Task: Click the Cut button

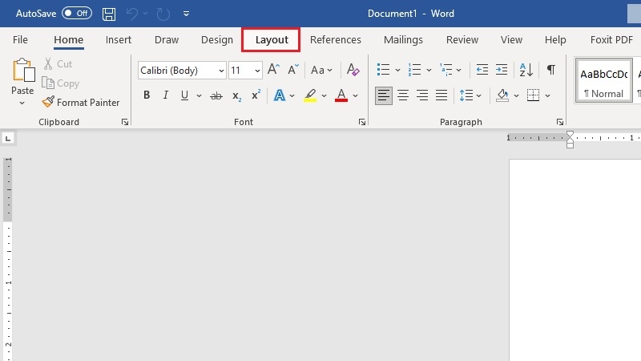Action: pyautogui.click(x=58, y=64)
